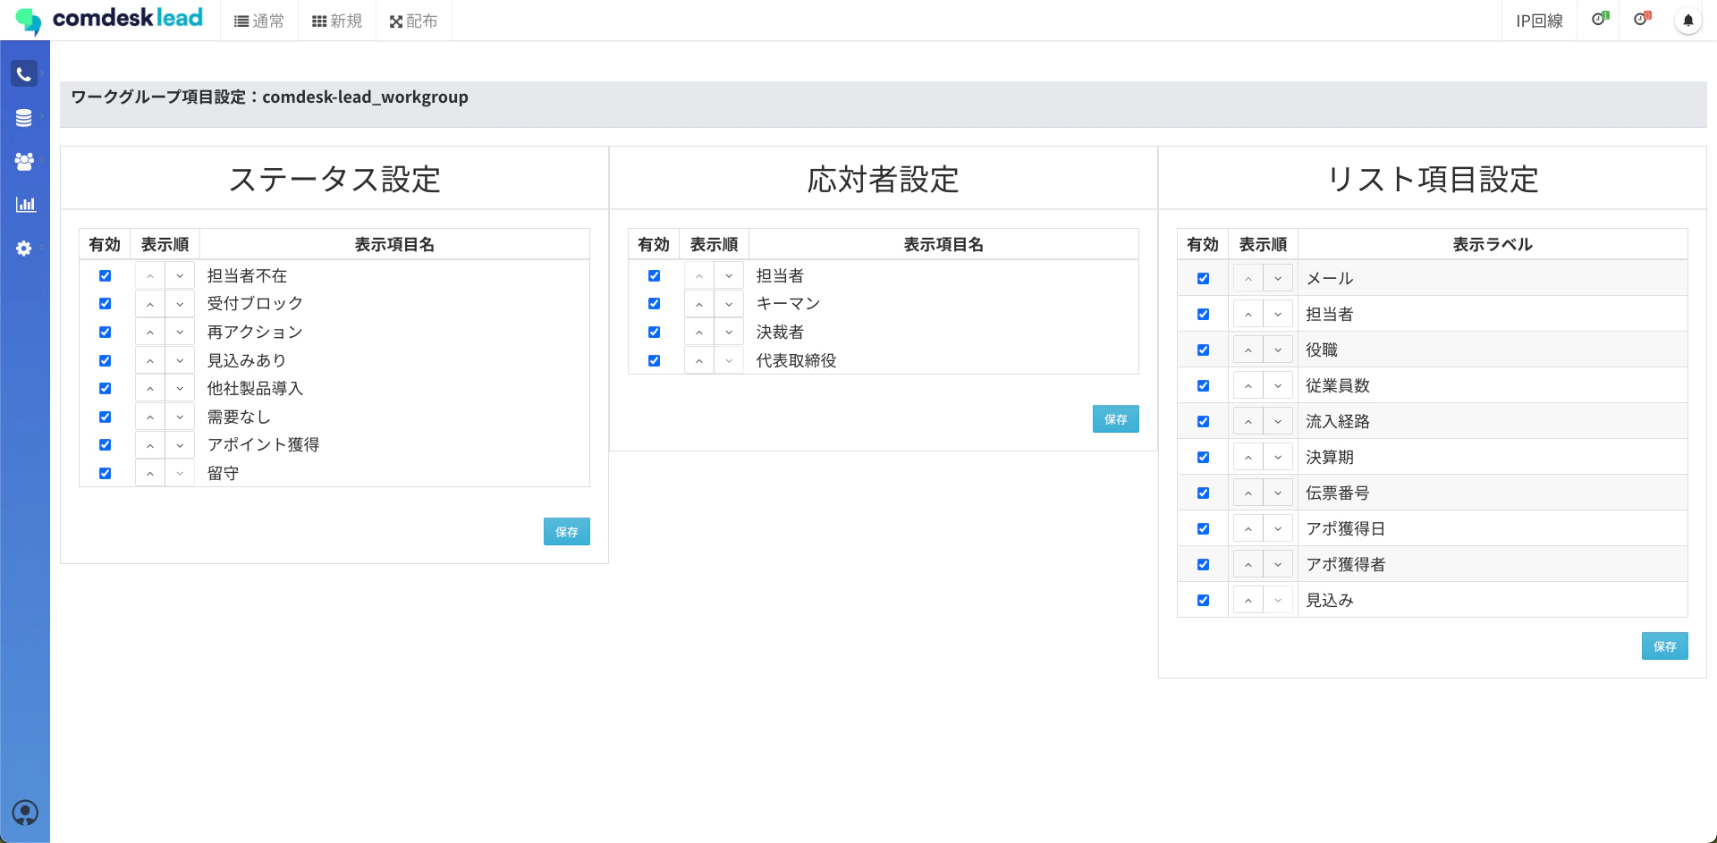Toggle the 再アクション checkbox

pyautogui.click(x=106, y=333)
